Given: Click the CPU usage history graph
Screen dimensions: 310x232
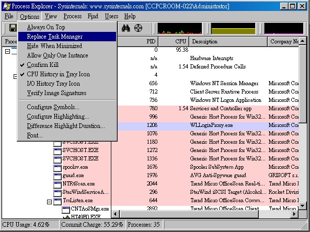Looking at the screenshot, I should [180, 28].
